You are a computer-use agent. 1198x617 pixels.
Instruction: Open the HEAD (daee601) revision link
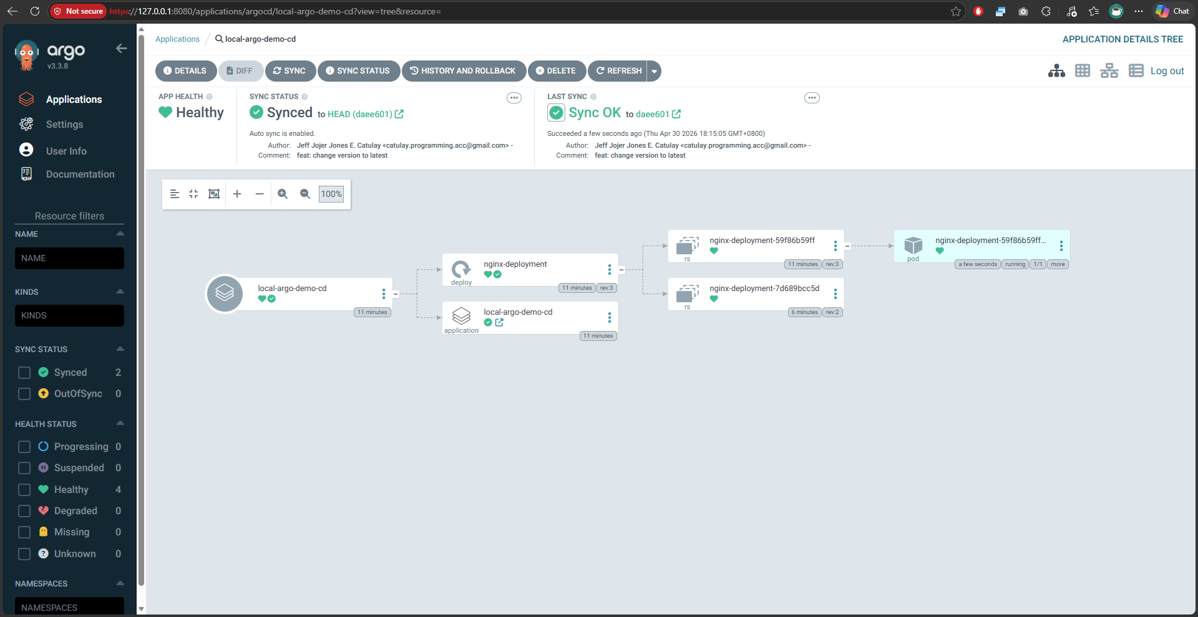pos(366,114)
